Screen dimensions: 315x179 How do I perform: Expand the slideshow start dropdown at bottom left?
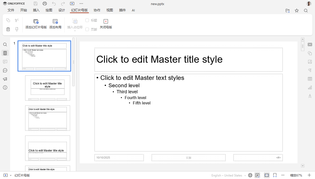pos(10,175)
